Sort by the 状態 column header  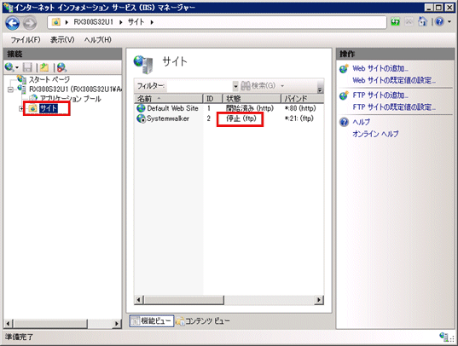click(252, 99)
